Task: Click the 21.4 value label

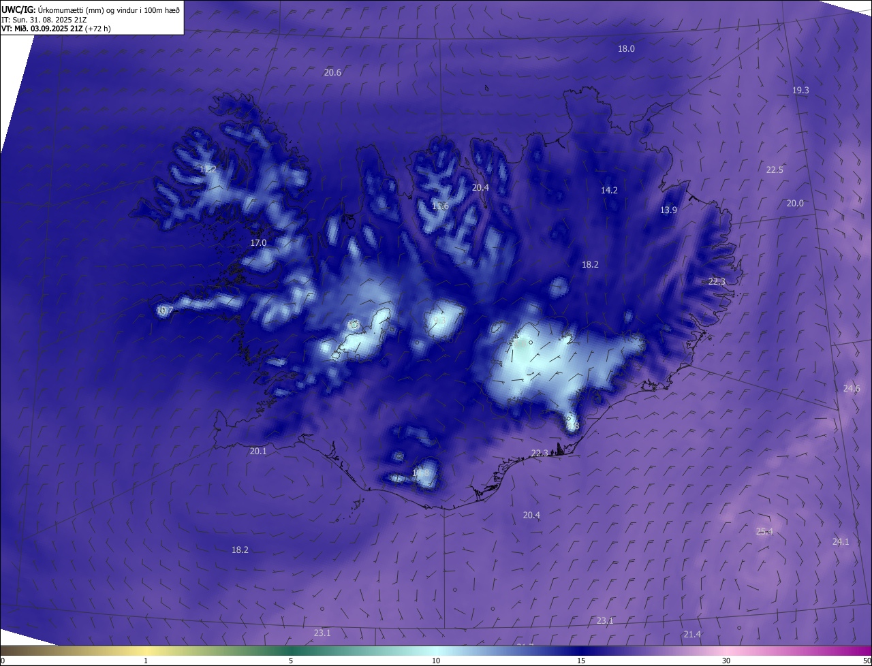Action: pyautogui.click(x=692, y=635)
